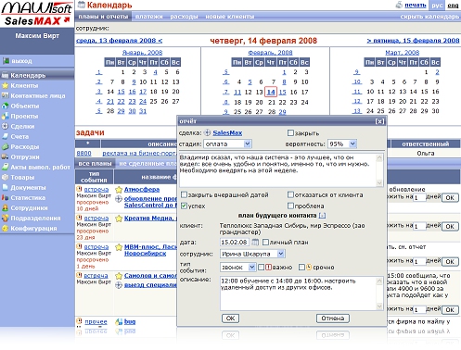The image size is (461, 350).
Task: Click the icon beside bug link
Action: tap(119, 322)
